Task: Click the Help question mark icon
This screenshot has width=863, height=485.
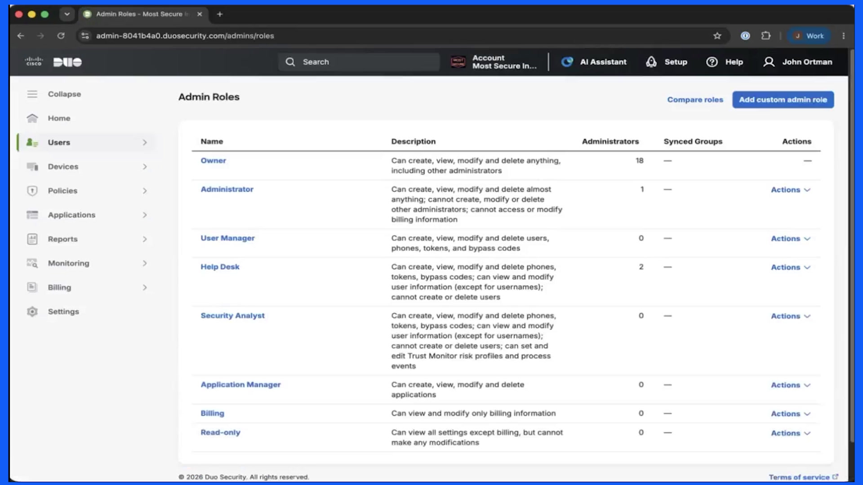Action: 712,62
